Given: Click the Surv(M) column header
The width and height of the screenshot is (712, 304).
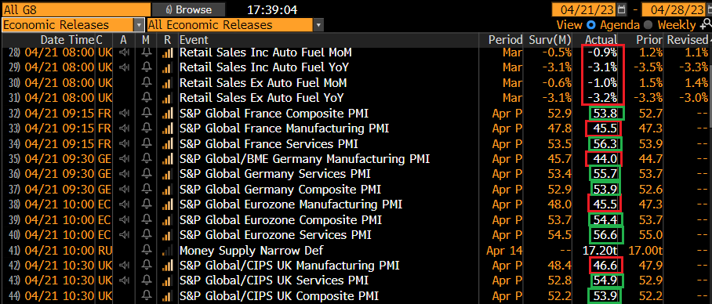Looking at the screenshot, I should coord(550,40).
